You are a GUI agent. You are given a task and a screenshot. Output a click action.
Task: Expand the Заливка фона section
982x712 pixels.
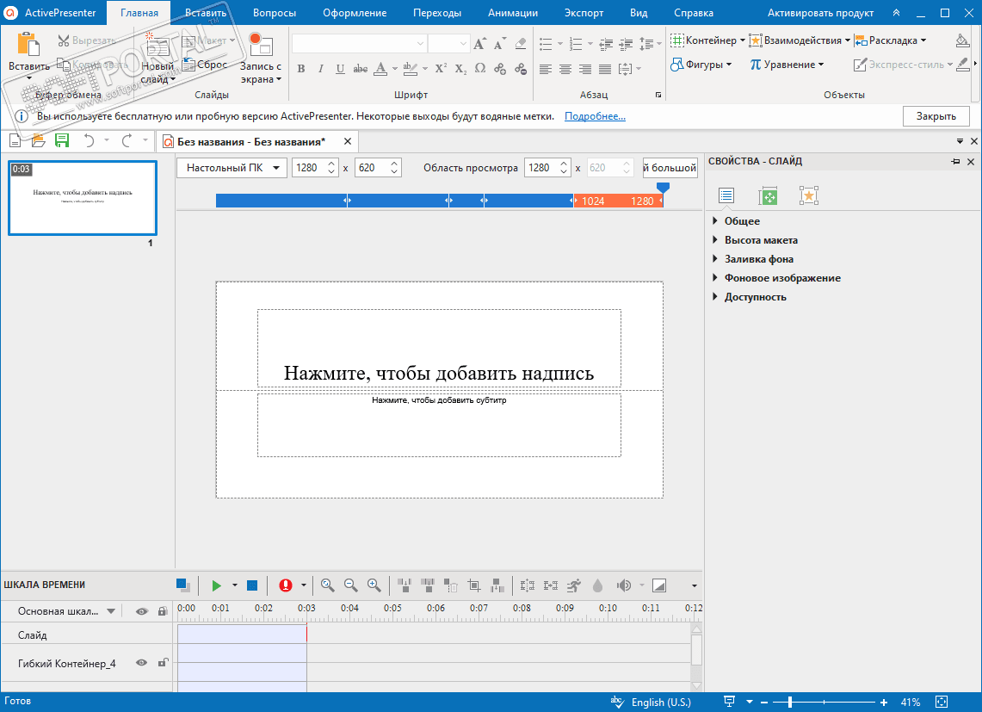pyautogui.click(x=758, y=259)
